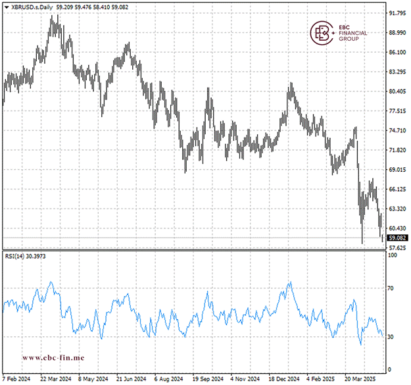The image size is (411, 385).
Task: Click the 74.710 price axis label
Action: pyautogui.click(x=396, y=130)
